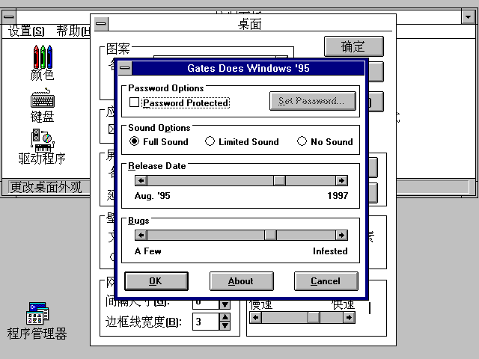Tick the Password Protected checkbox
The width and height of the screenshot is (479, 359).
coord(134,102)
